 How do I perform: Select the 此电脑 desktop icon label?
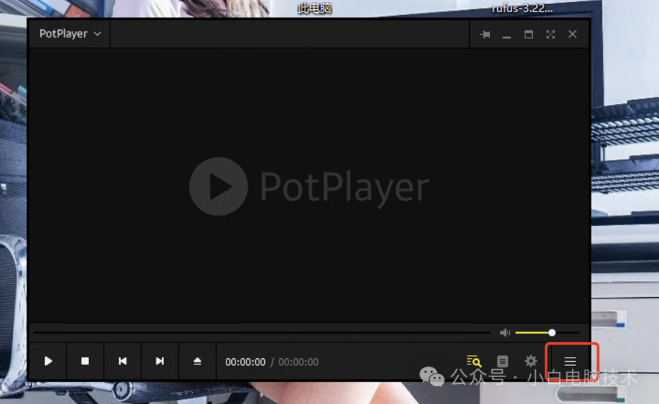tap(314, 8)
